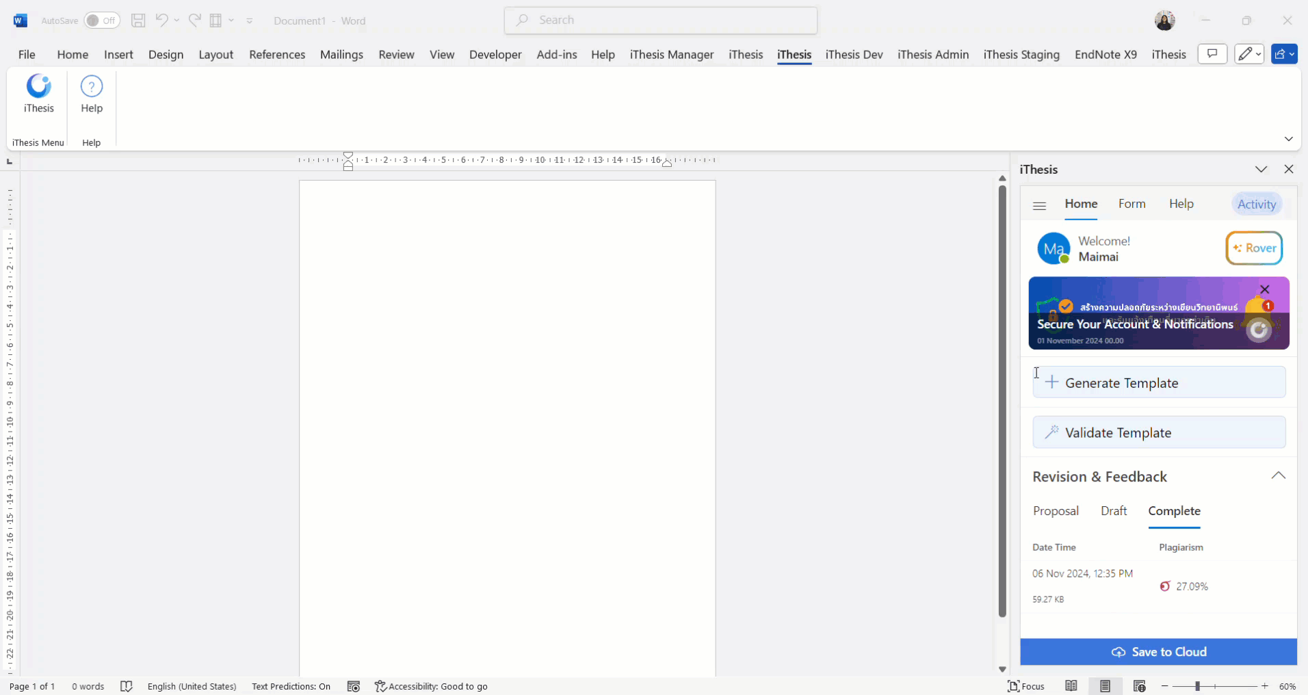Open the References ribbon tab

(277, 54)
